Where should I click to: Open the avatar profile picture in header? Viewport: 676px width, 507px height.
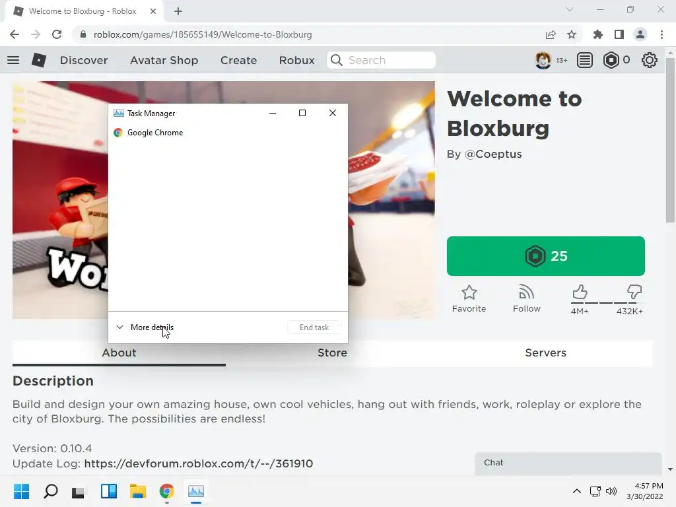point(543,60)
